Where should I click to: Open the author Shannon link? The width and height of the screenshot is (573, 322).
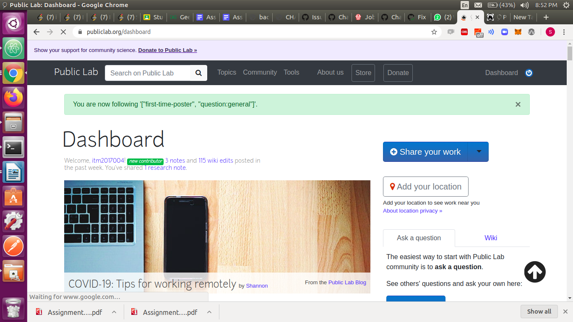click(x=257, y=286)
